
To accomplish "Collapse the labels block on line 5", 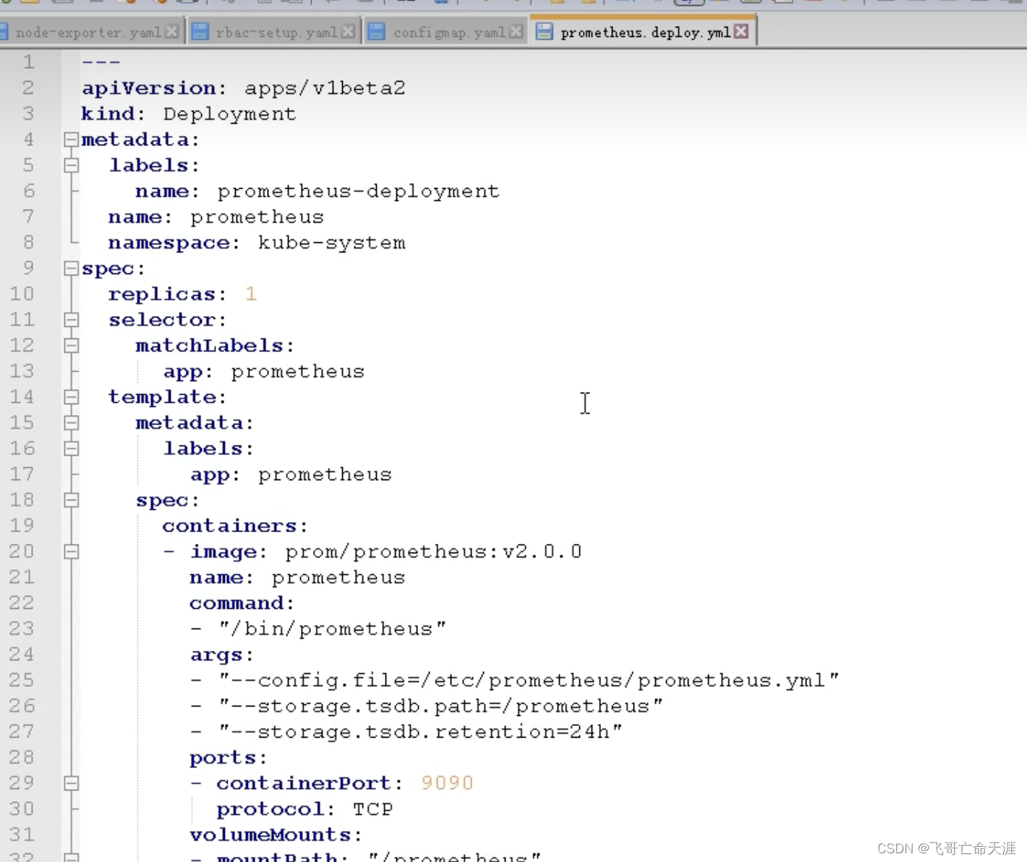I will point(71,165).
